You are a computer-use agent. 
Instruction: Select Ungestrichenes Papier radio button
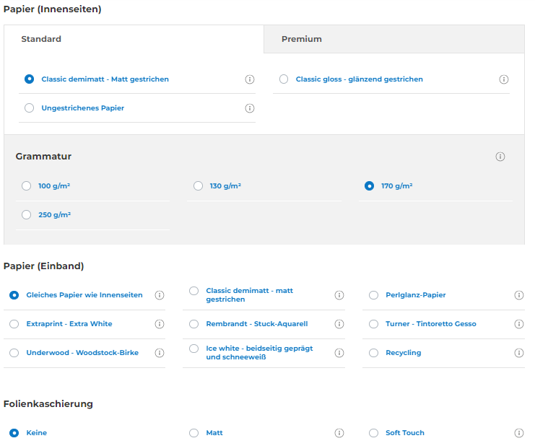[x=30, y=108]
